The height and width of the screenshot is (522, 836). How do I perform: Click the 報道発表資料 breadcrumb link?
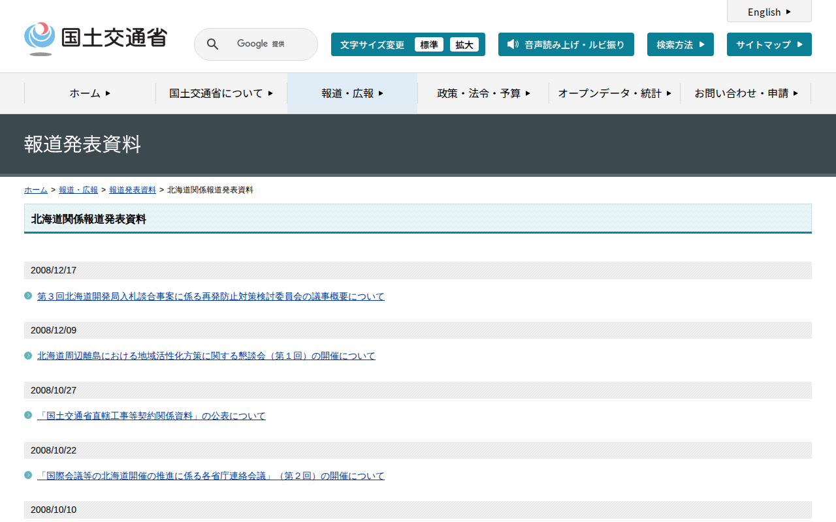133,190
